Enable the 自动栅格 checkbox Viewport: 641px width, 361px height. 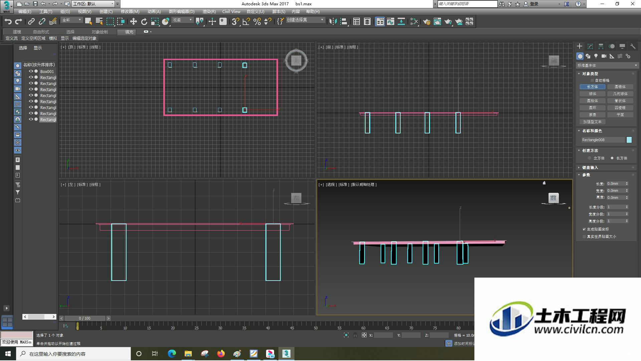coord(592,80)
